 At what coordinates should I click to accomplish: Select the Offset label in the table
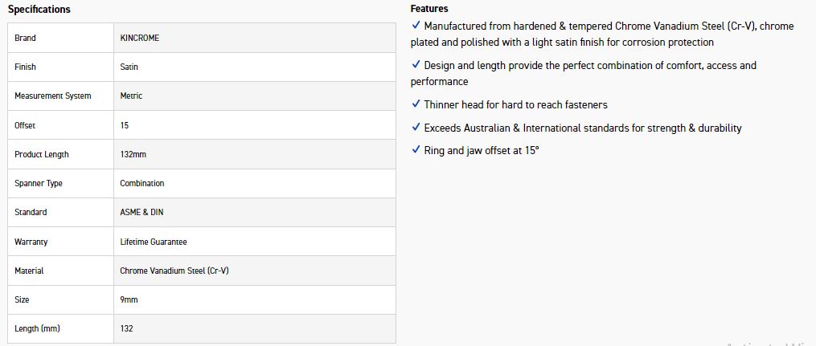pos(25,125)
